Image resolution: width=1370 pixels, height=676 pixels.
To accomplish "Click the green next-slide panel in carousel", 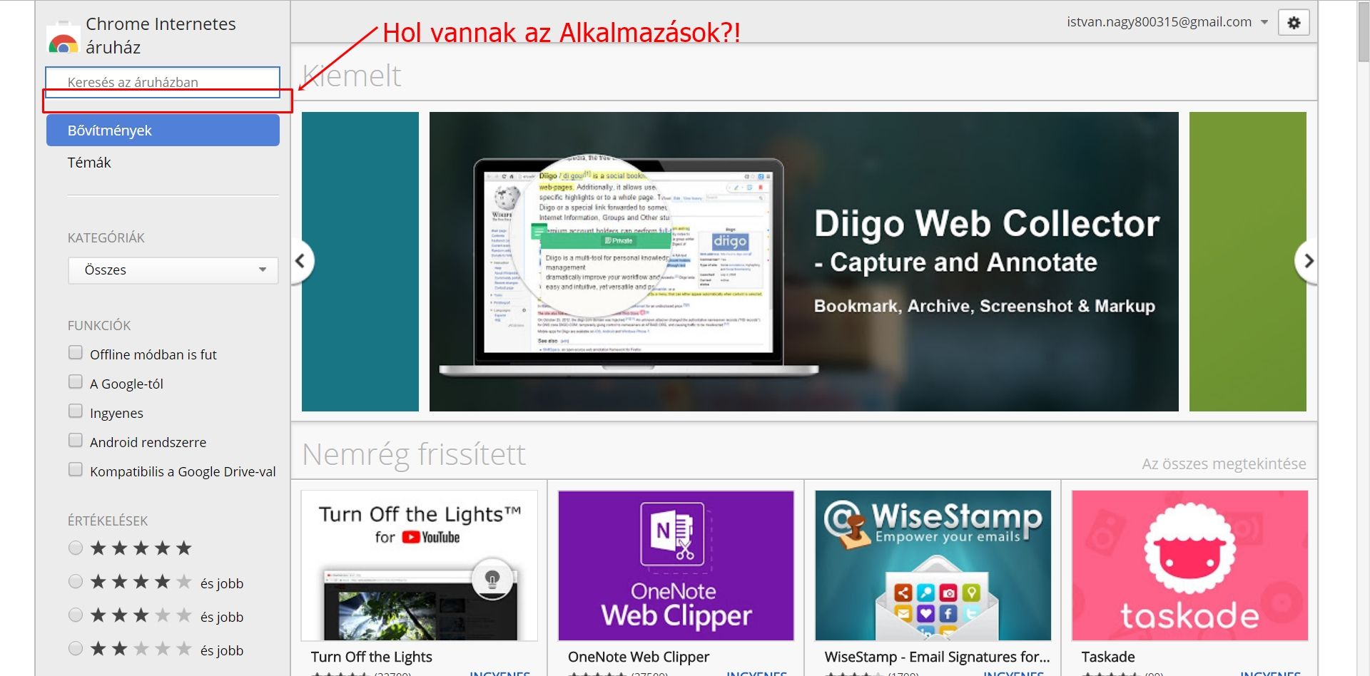I will (1248, 262).
